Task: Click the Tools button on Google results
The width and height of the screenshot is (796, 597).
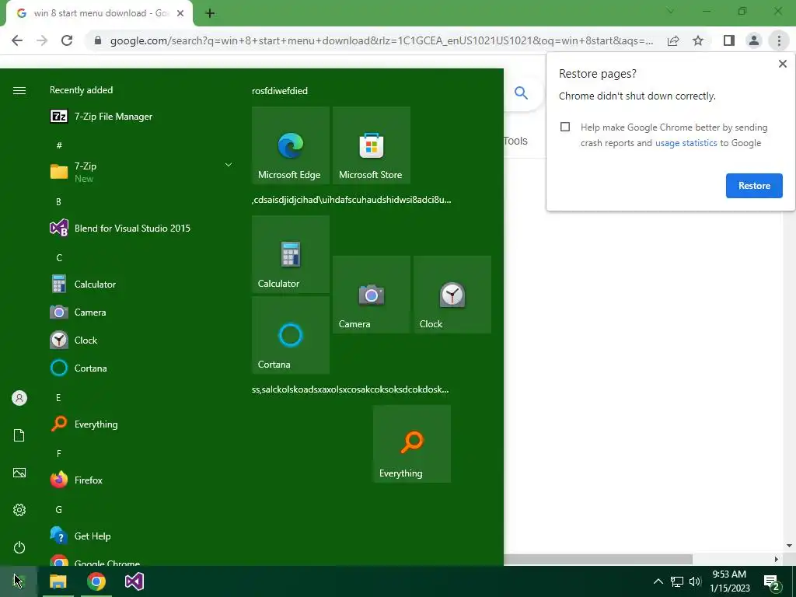Action: (x=515, y=141)
